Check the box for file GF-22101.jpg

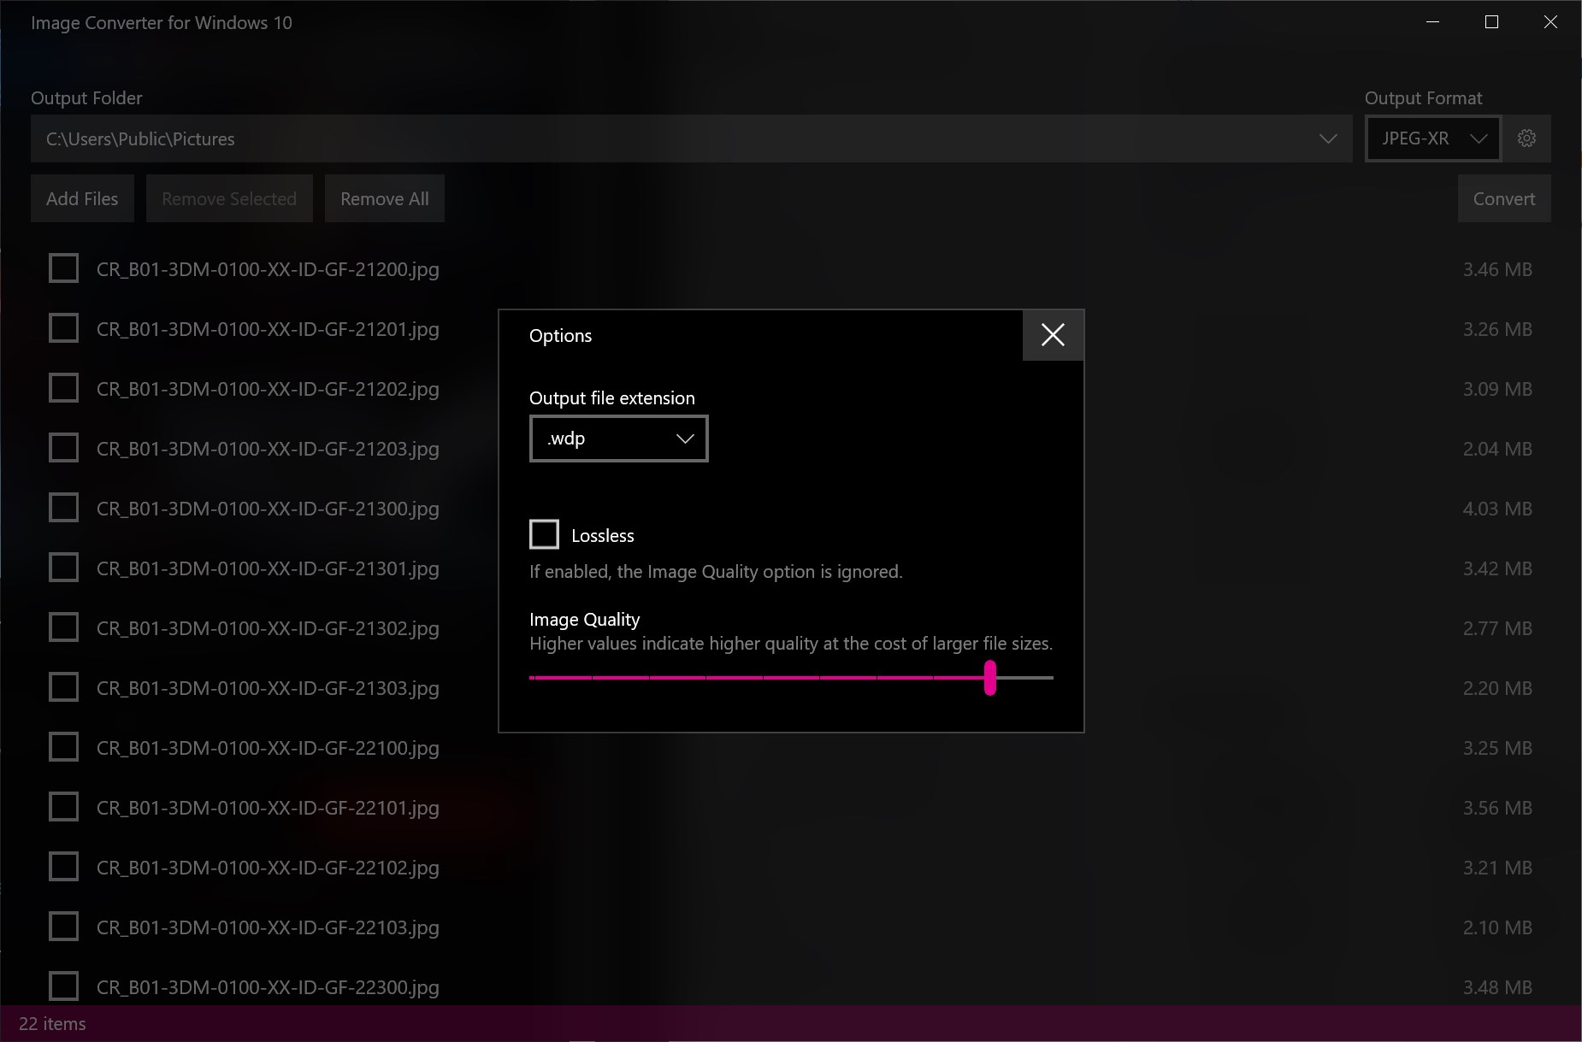point(64,807)
